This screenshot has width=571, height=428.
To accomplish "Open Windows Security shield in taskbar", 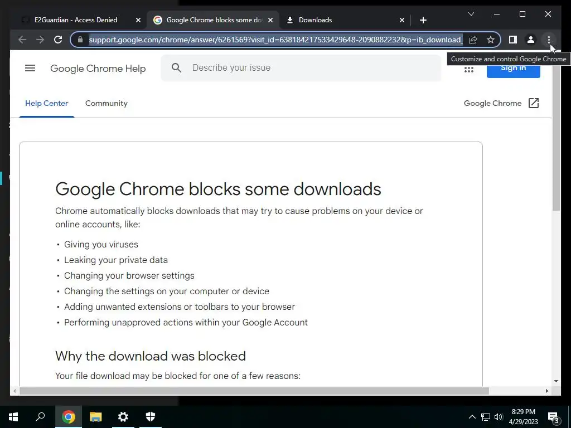I will tap(151, 417).
